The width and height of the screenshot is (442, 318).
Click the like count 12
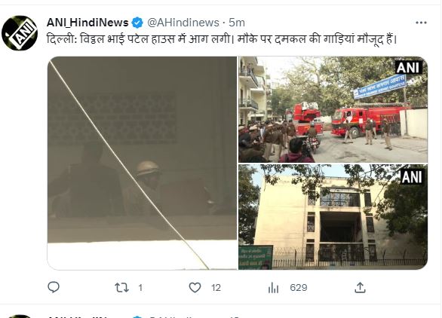(x=216, y=288)
